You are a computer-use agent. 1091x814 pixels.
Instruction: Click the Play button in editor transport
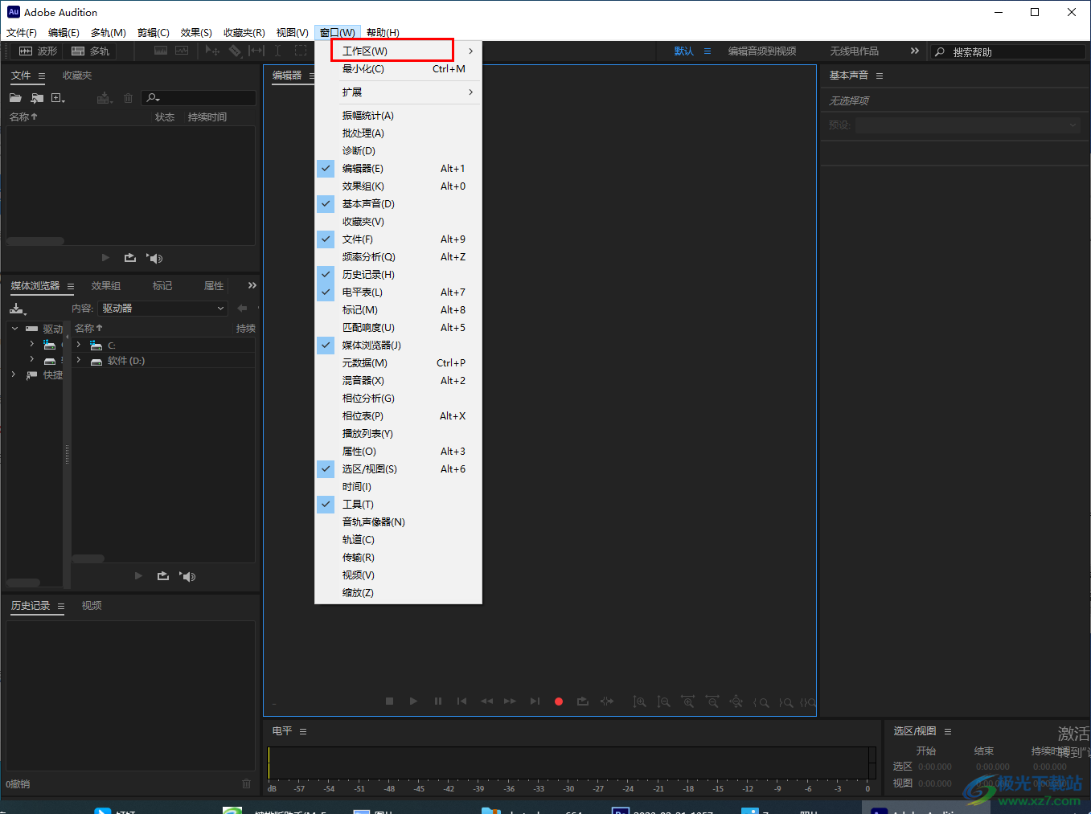coord(413,701)
